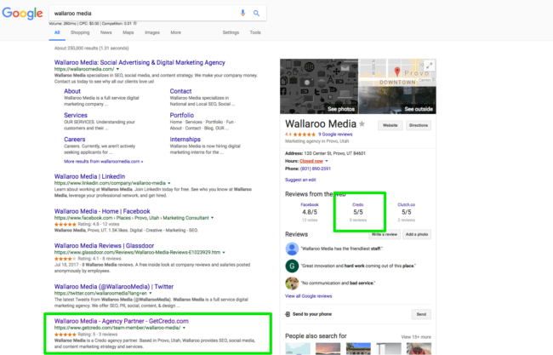Click the red Provo map pin

tap(397, 72)
